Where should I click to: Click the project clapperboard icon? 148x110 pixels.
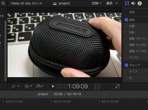55,3
